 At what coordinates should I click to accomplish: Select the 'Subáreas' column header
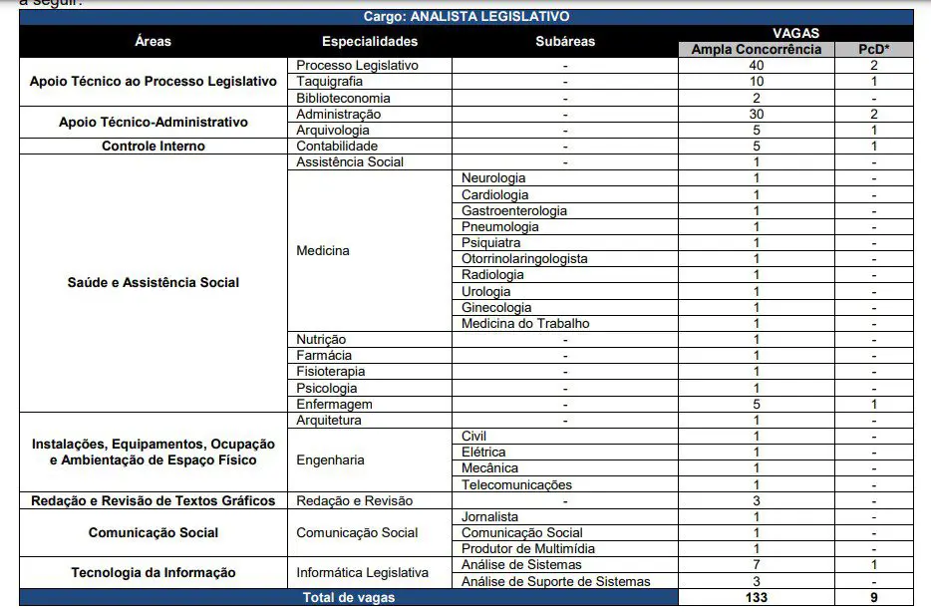(x=564, y=41)
